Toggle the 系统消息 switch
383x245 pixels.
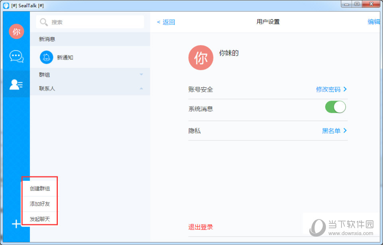pyautogui.click(x=336, y=107)
